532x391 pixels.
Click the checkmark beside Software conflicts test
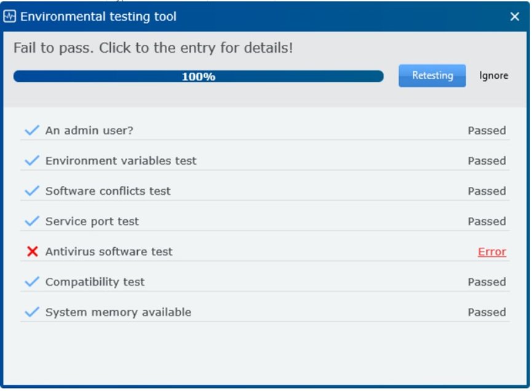tap(32, 191)
